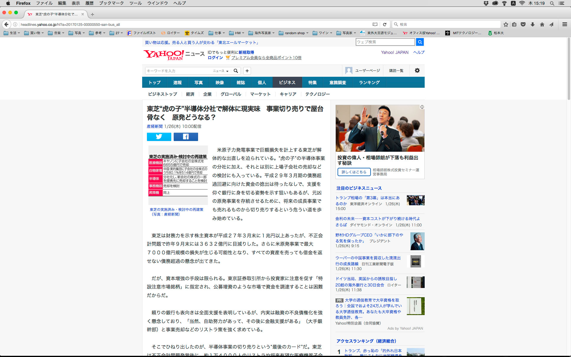Toggle Reader View icon in address bar

375,24
